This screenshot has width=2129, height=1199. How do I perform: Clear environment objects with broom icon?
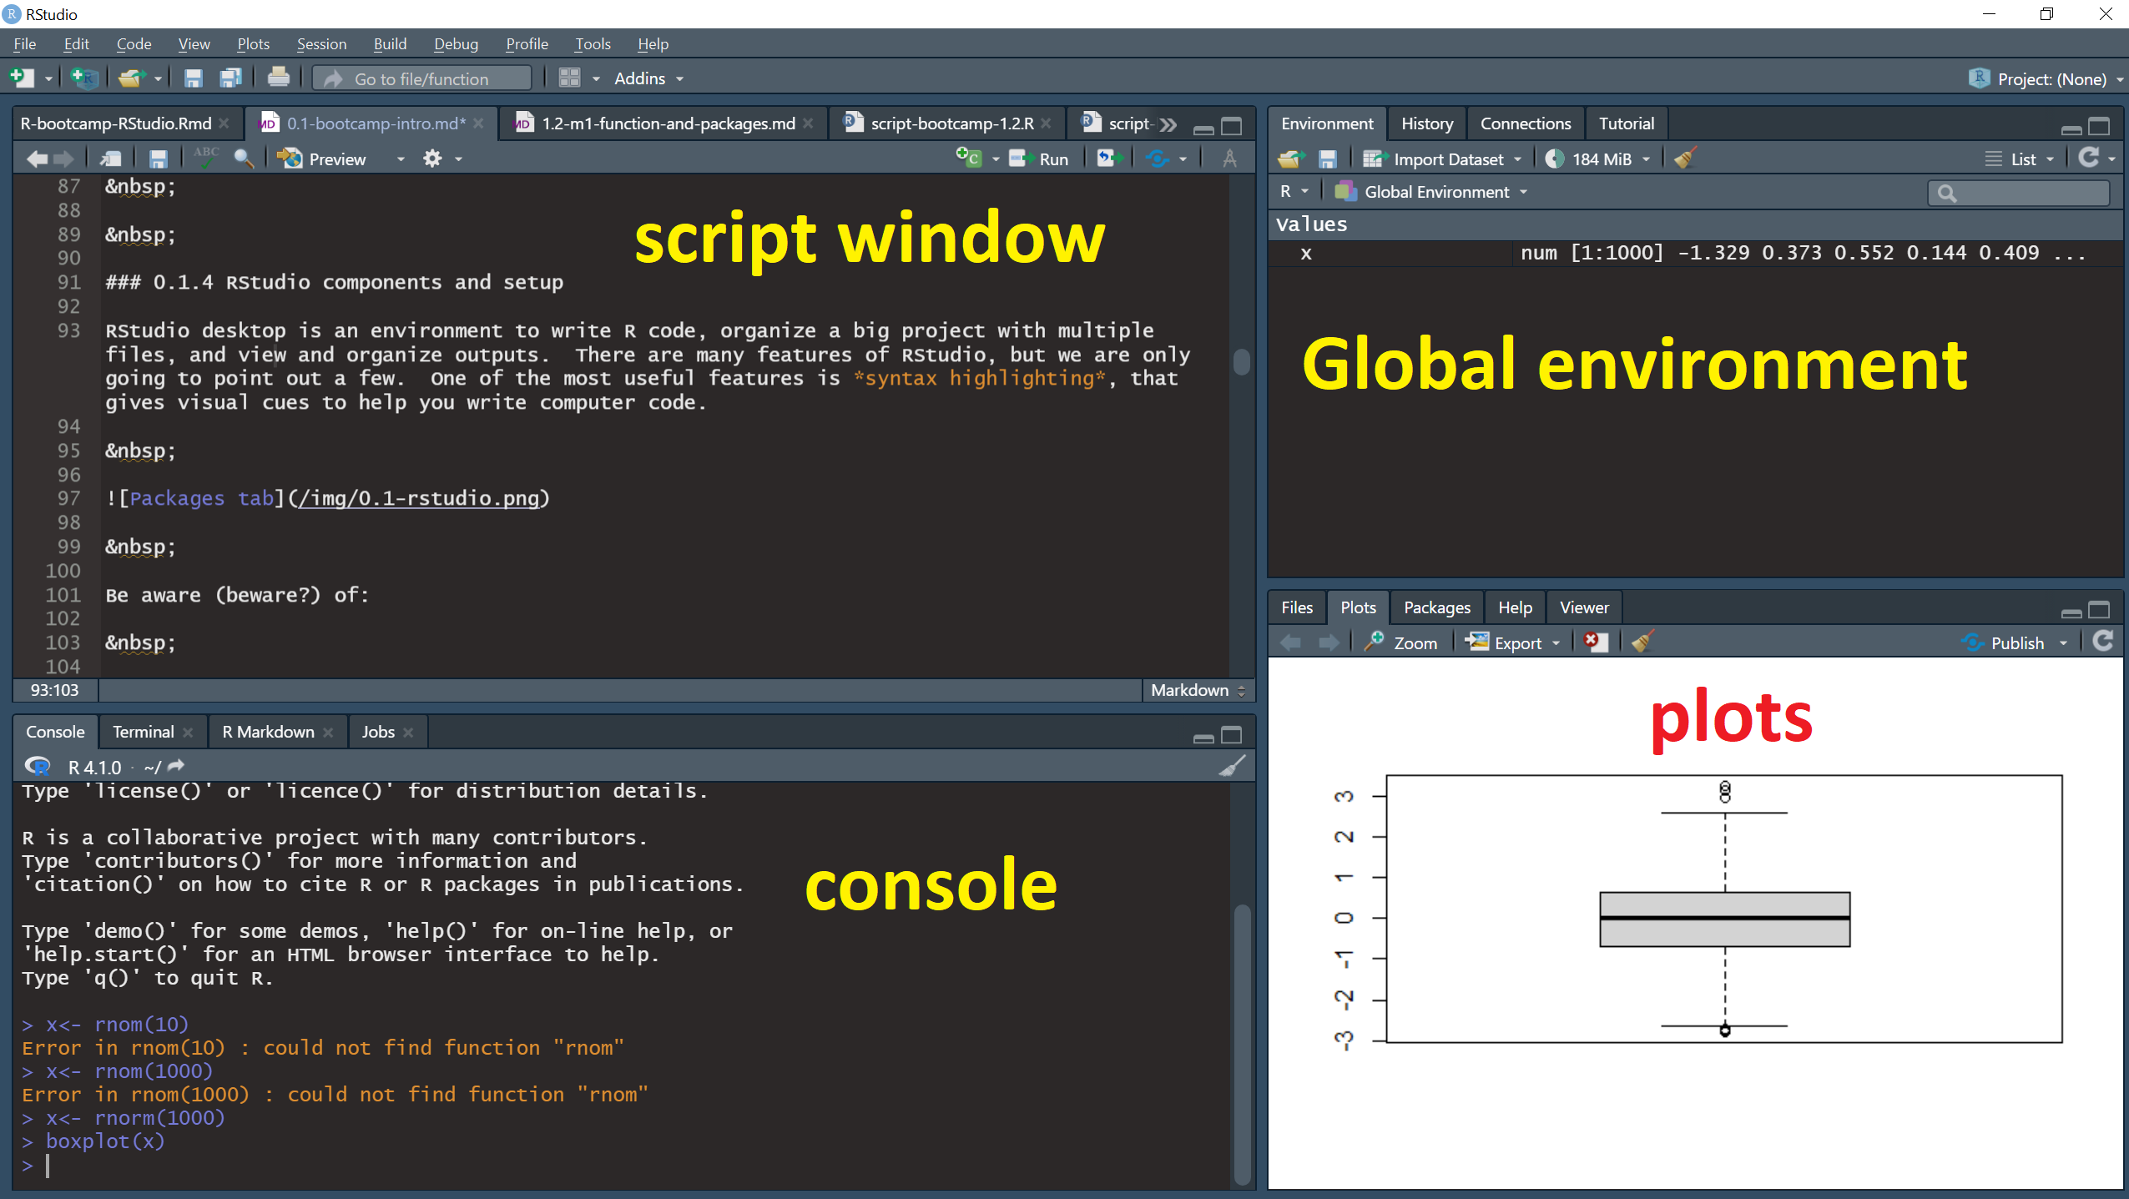tap(1685, 159)
